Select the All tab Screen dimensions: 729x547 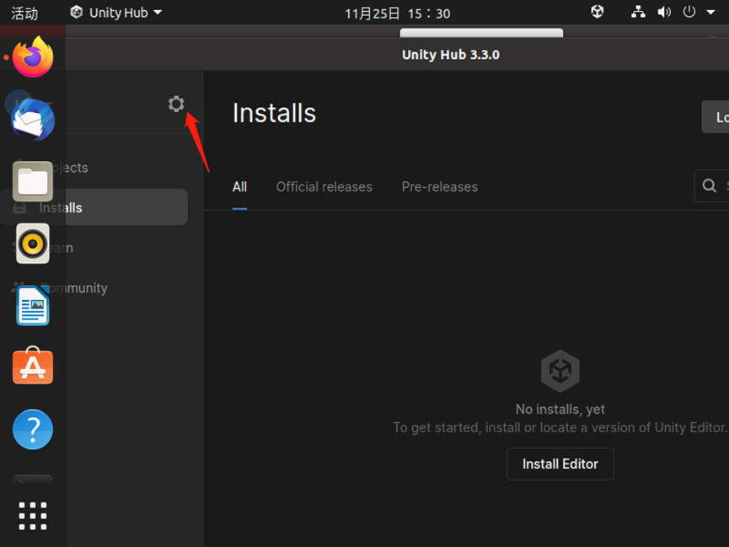tap(239, 187)
